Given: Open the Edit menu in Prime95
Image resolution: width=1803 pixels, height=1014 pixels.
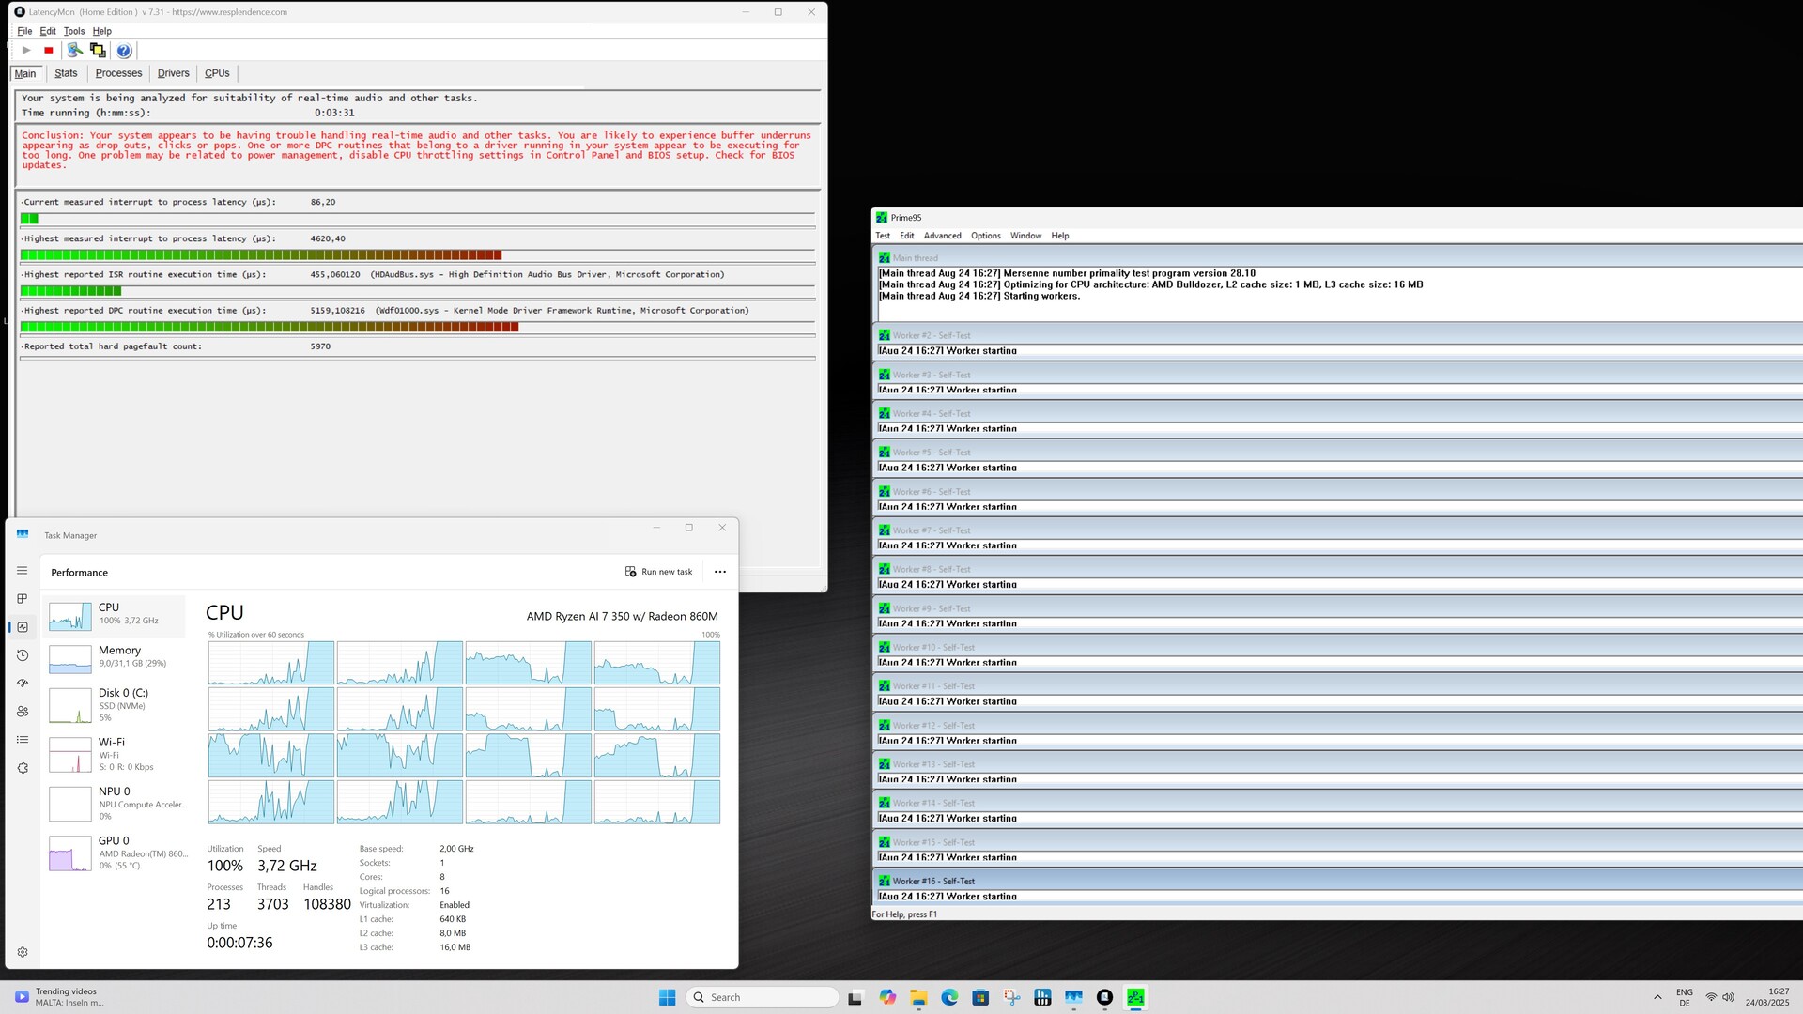Looking at the screenshot, I should [906, 236].
